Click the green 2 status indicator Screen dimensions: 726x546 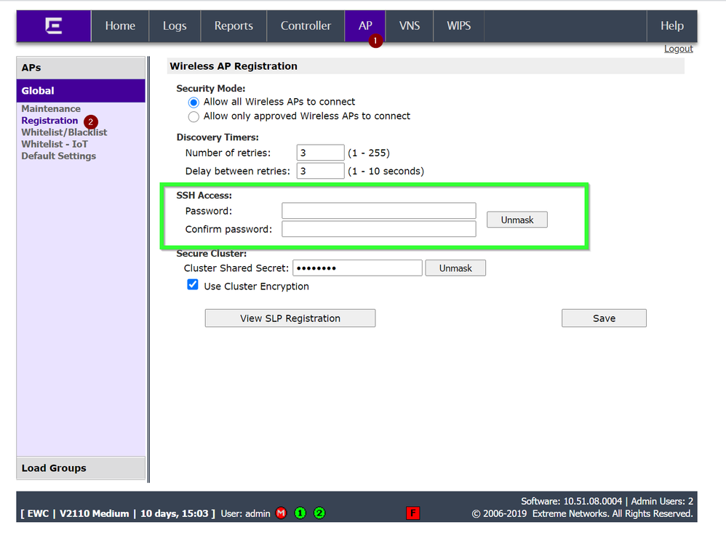(x=319, y=513)
